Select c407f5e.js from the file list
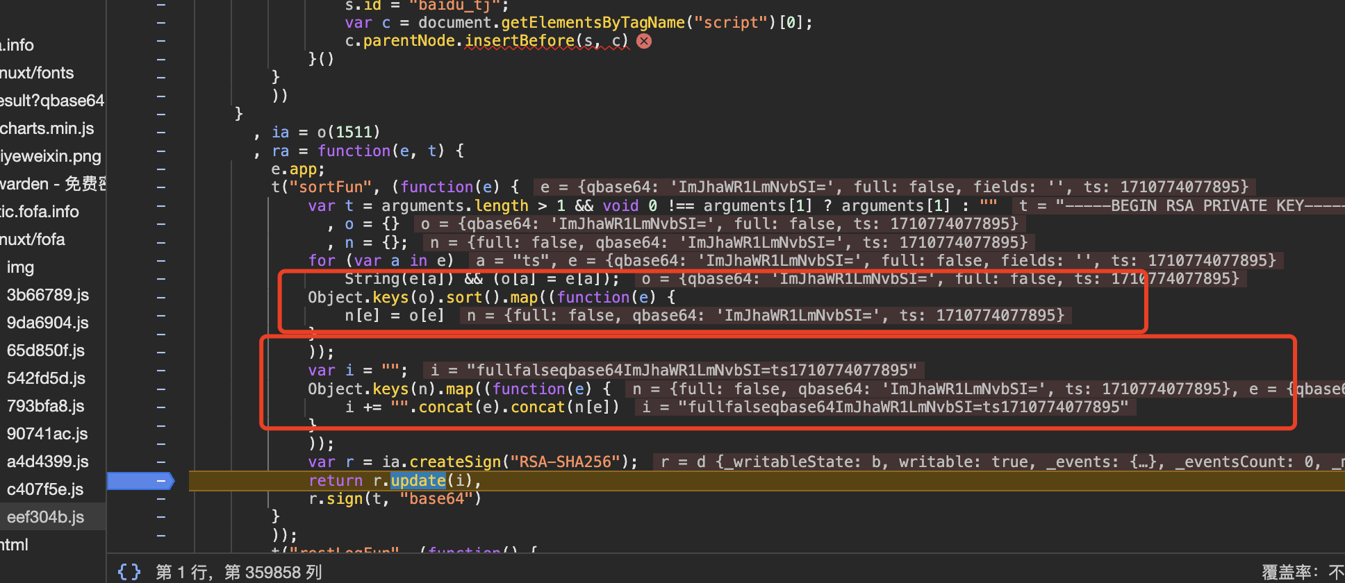This screenshot has height=583, width=1345. pos(45,489)
